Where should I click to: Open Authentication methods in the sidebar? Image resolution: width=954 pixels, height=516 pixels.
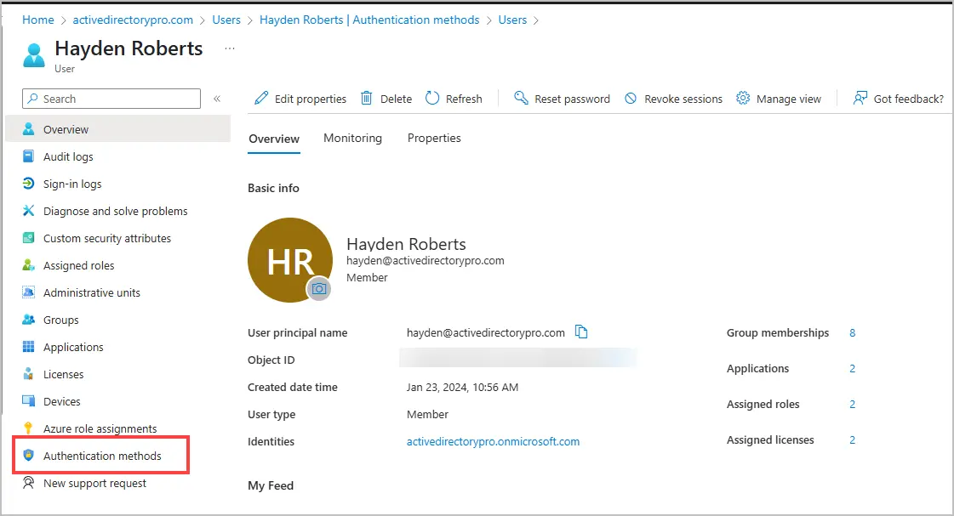point(102,456)
